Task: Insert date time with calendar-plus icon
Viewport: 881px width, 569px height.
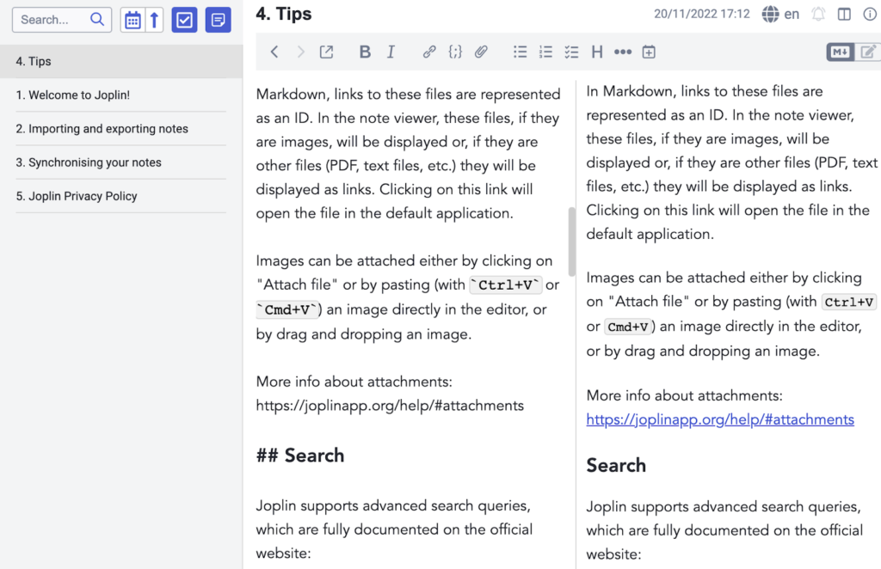Action: coord(649,52)
